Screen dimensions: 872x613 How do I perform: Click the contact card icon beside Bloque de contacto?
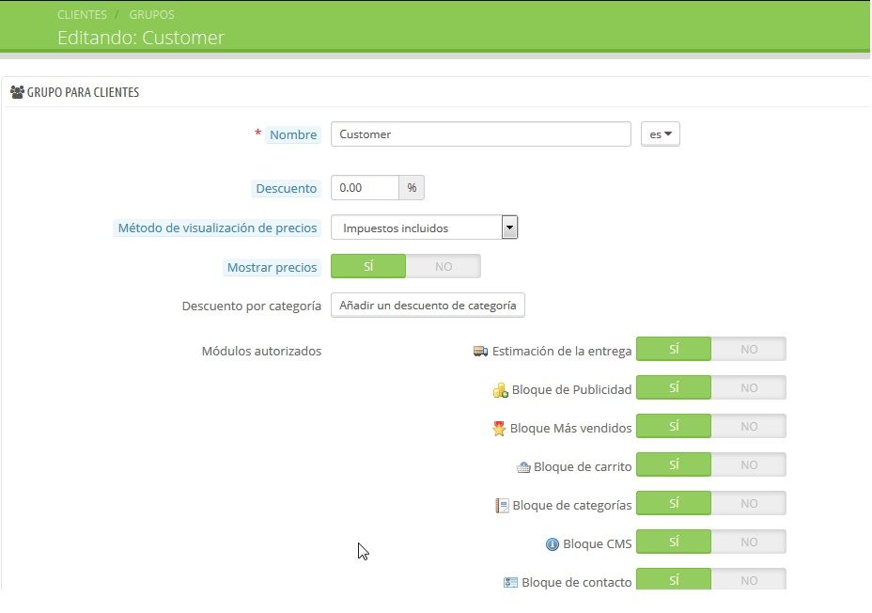pyautogui.click(x=510, y=582)
